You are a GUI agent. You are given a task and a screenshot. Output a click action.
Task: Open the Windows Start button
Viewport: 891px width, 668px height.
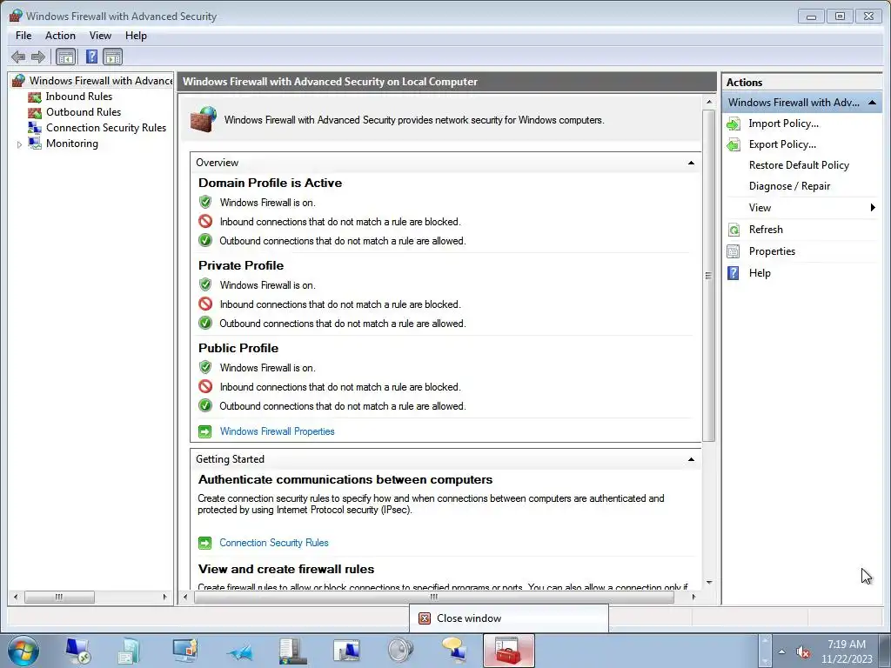23,651
